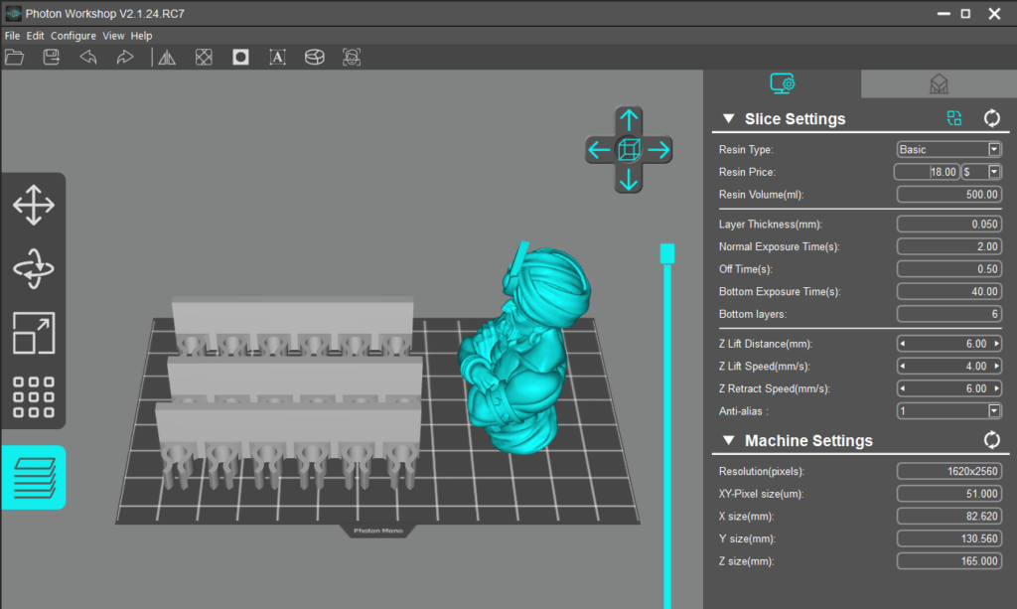Switch to the model support settings tab
The height and width of the screenshot is (609, 1017).
pos(939,84)
